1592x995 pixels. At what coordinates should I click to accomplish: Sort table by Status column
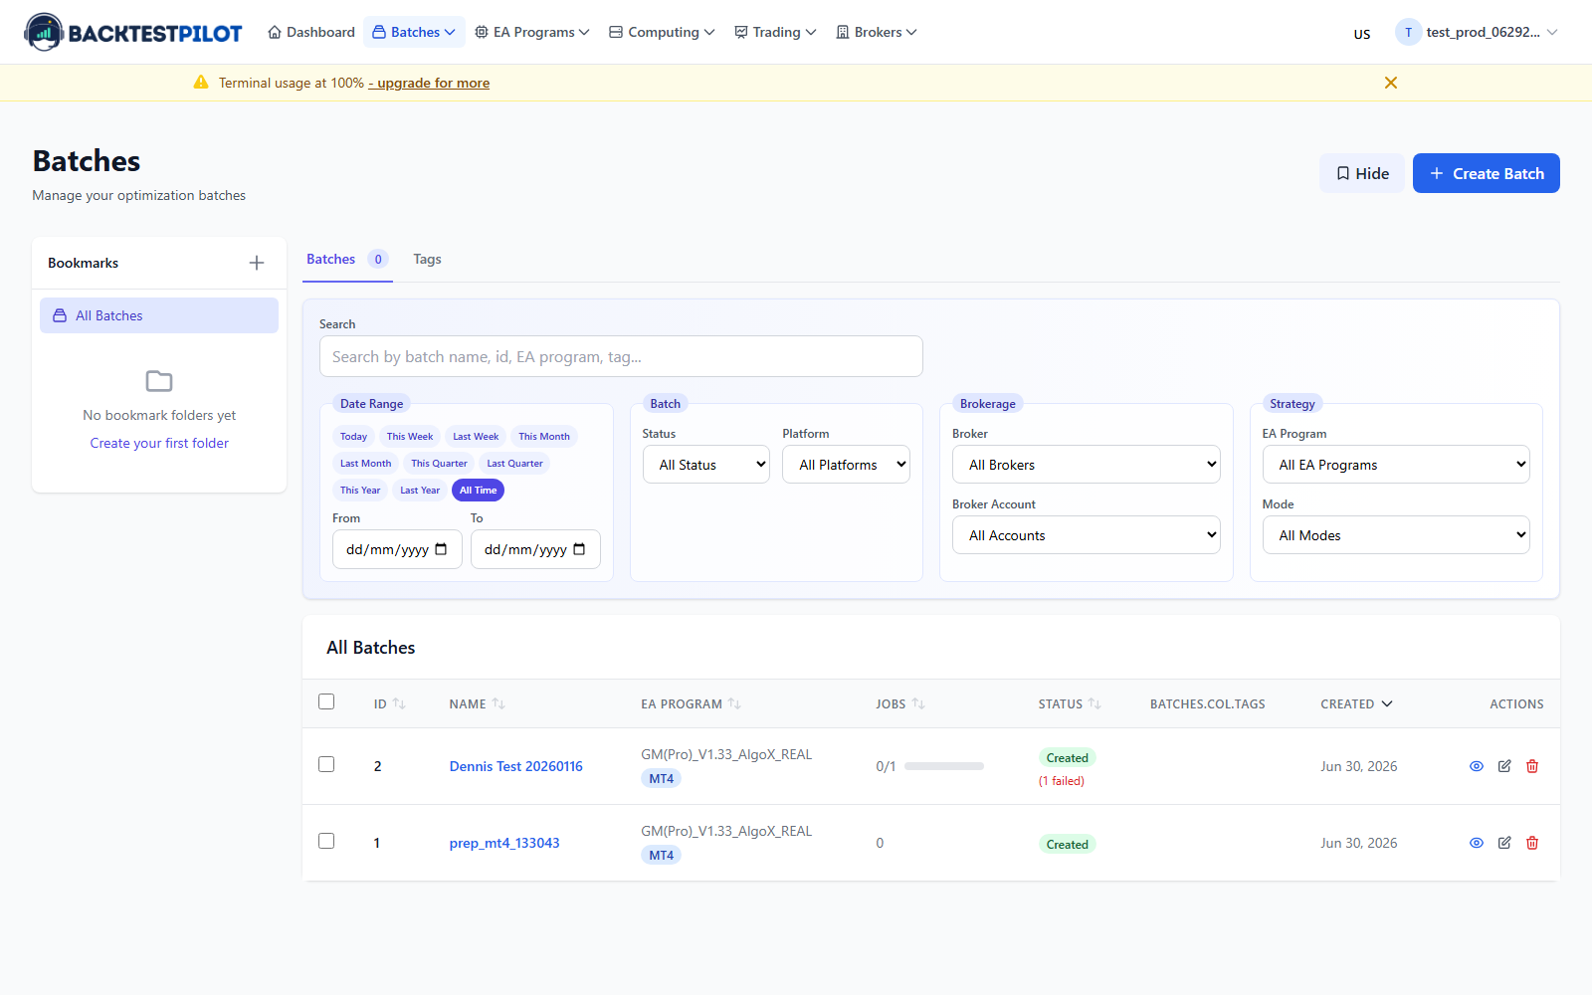[1070, 703]
